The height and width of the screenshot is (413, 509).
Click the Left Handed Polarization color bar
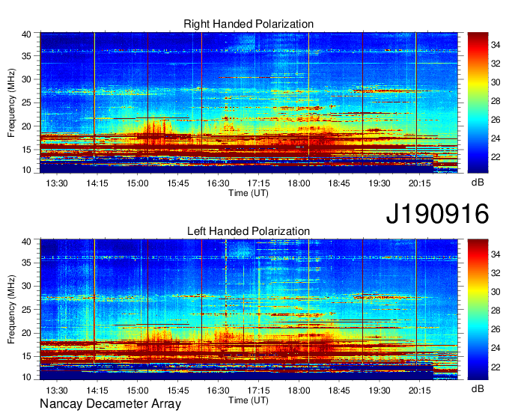[478, 310]
